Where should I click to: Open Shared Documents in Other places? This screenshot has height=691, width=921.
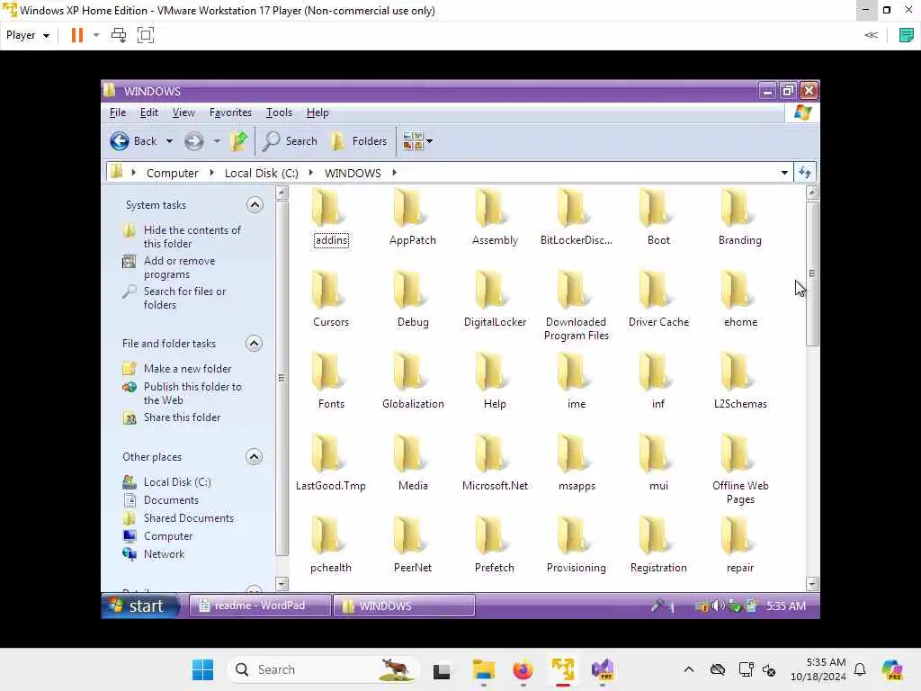[189, 518]
